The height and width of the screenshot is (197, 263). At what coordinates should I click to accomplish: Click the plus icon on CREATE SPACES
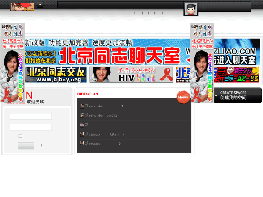[216, 95]
